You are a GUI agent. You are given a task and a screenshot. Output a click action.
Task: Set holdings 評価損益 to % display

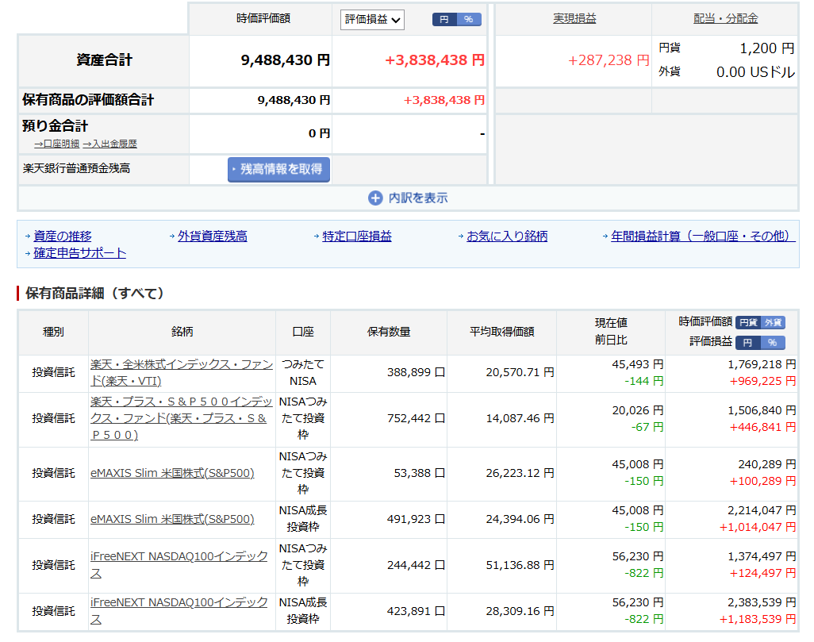tap(773, 343)
